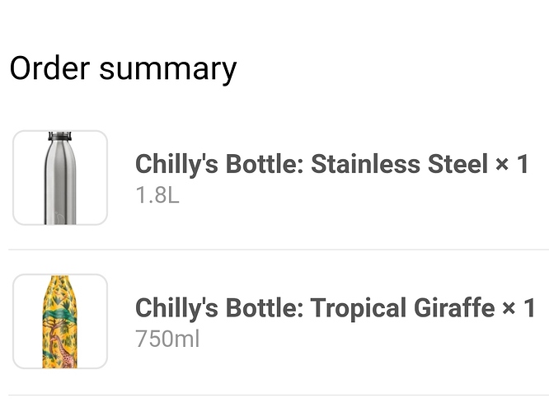This screenshot has width=549, height=412.
Task: Open the Stainless Steel bottle thumbnail
Action: [x=60, y=177]
